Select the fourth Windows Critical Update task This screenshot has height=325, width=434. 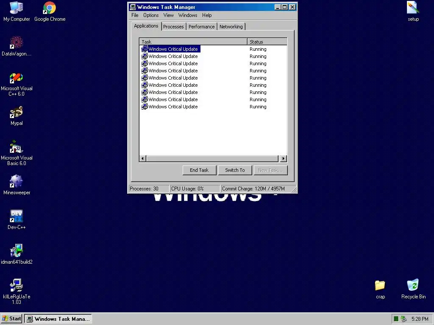(213, 71)
